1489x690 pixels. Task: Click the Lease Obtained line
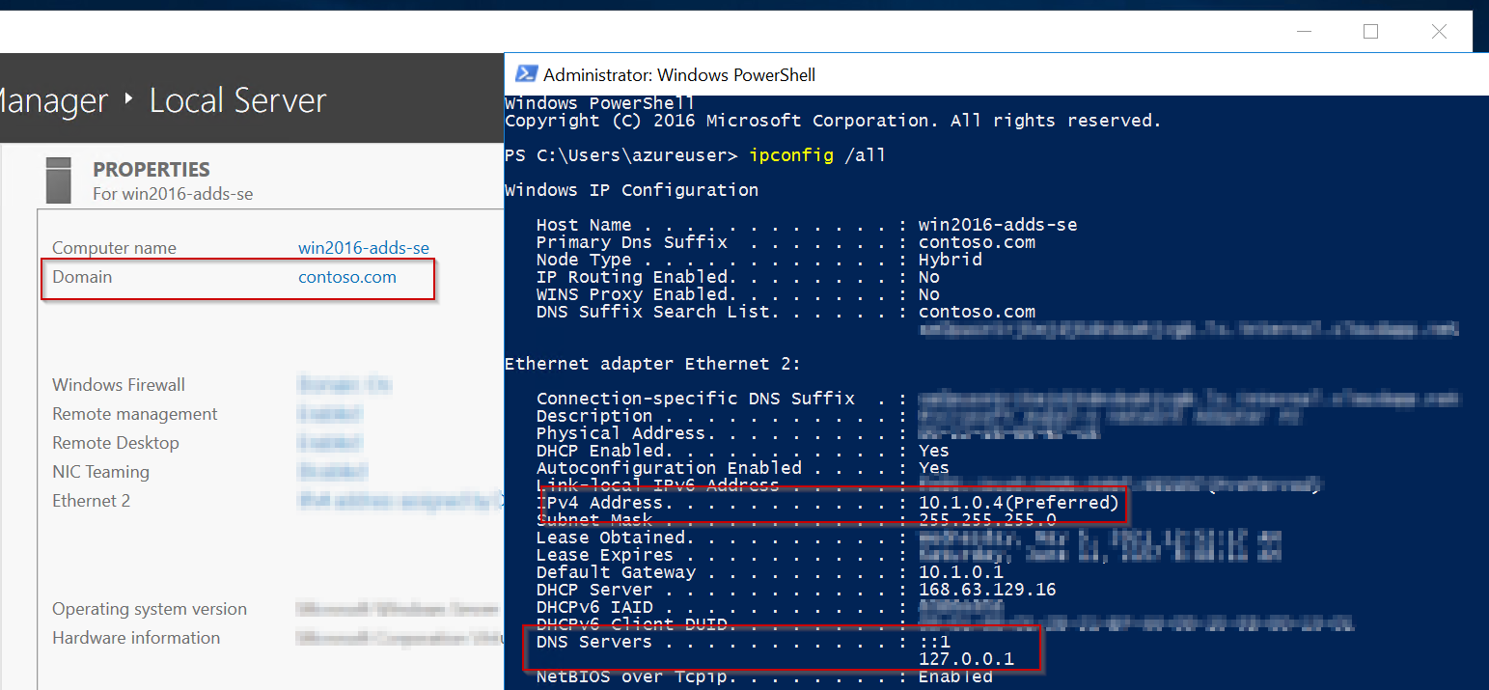point(907,538)
